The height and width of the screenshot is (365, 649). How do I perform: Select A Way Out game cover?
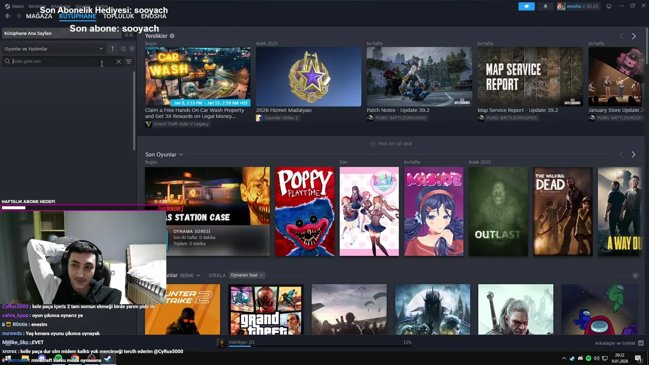click(x=621, y=211)
